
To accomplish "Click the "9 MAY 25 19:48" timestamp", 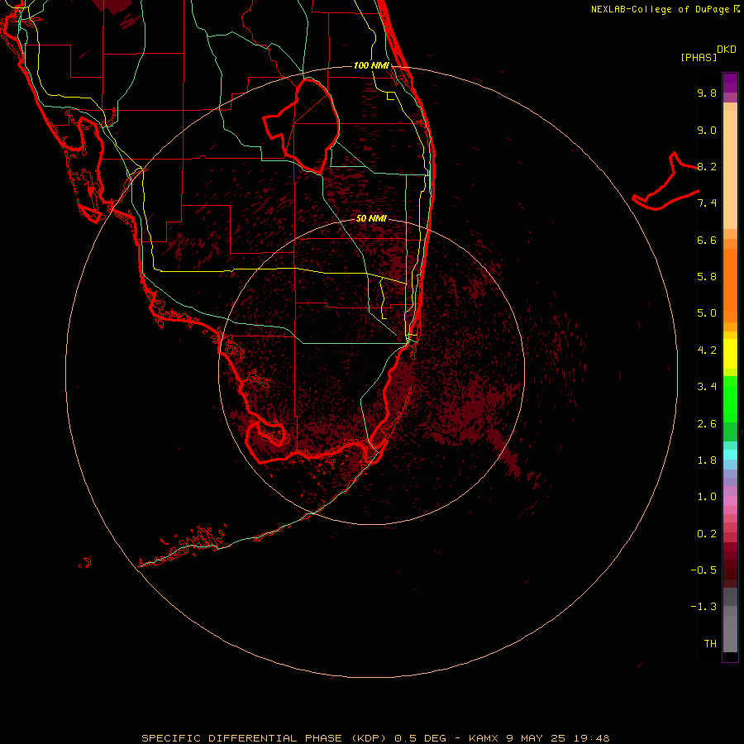I will 557,738.
